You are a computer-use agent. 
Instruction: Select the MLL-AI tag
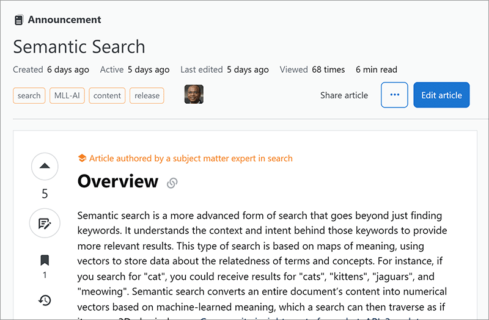[x=67, y=95]
